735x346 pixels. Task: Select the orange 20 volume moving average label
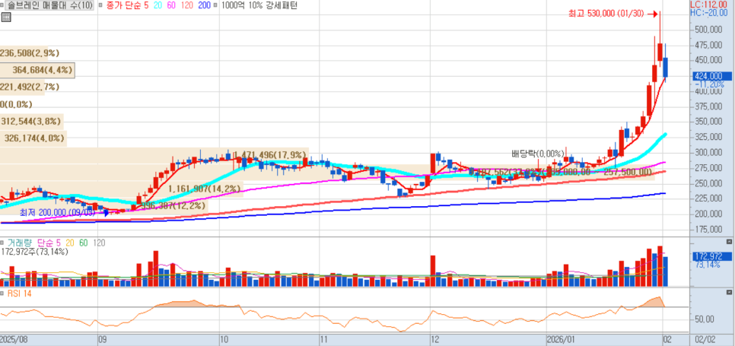point(70,243)
